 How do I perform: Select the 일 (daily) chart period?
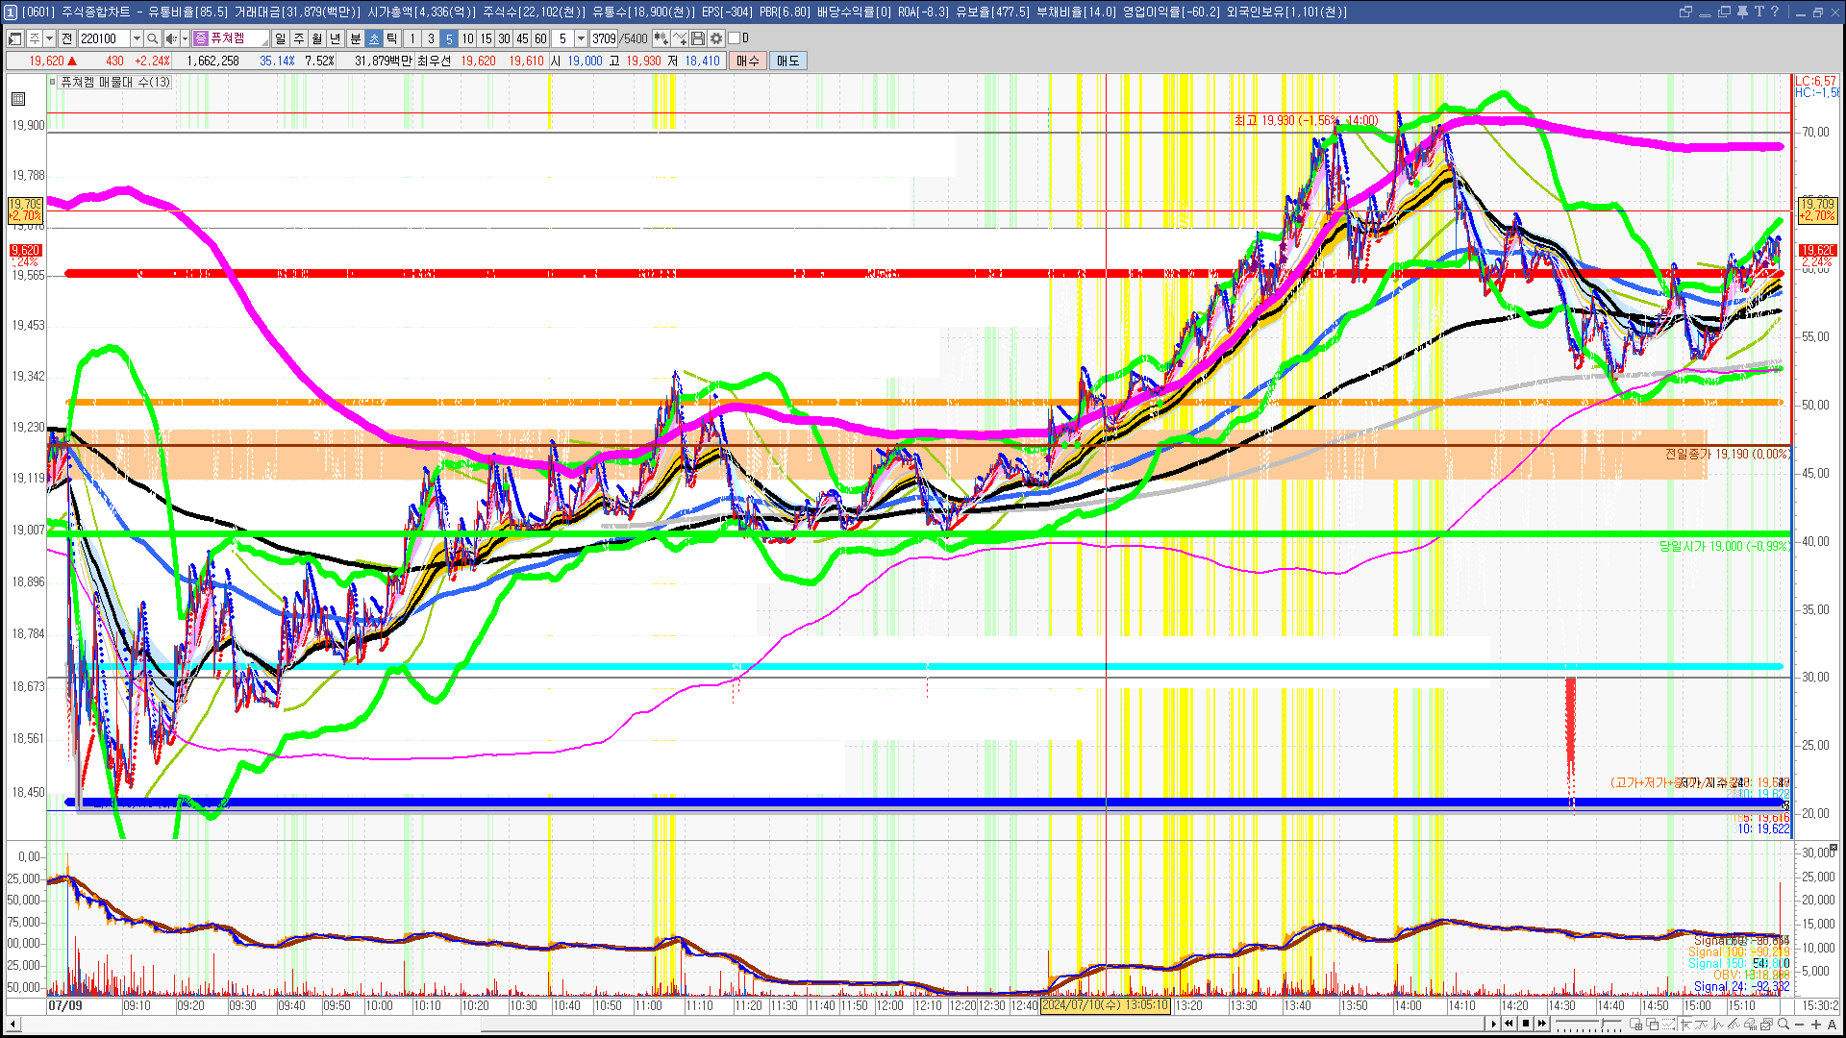coord(280,38)
